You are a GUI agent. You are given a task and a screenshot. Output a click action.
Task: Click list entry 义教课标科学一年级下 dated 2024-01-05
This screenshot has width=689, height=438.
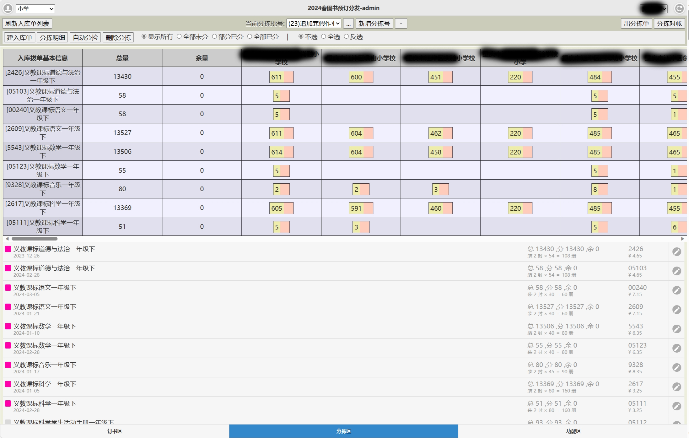point(336,387)
